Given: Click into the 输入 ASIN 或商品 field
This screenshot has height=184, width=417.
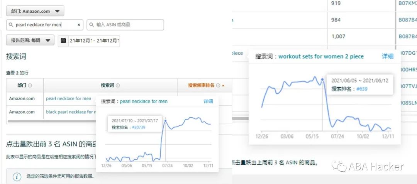Looking at the screenshot, I should [125, 25].
